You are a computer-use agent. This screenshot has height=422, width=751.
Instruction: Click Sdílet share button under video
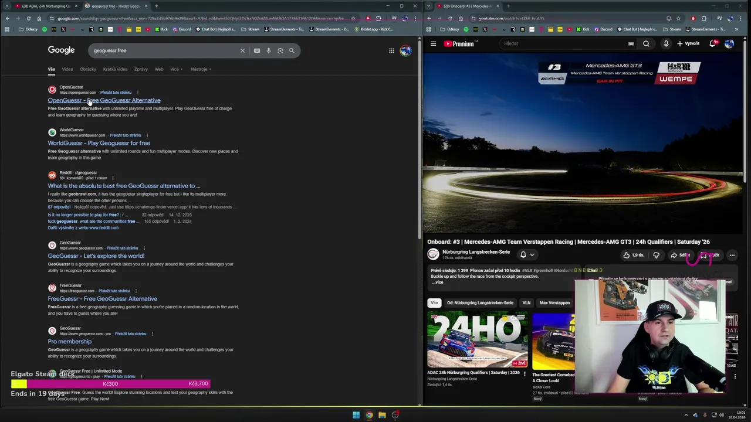pos(680,255)
